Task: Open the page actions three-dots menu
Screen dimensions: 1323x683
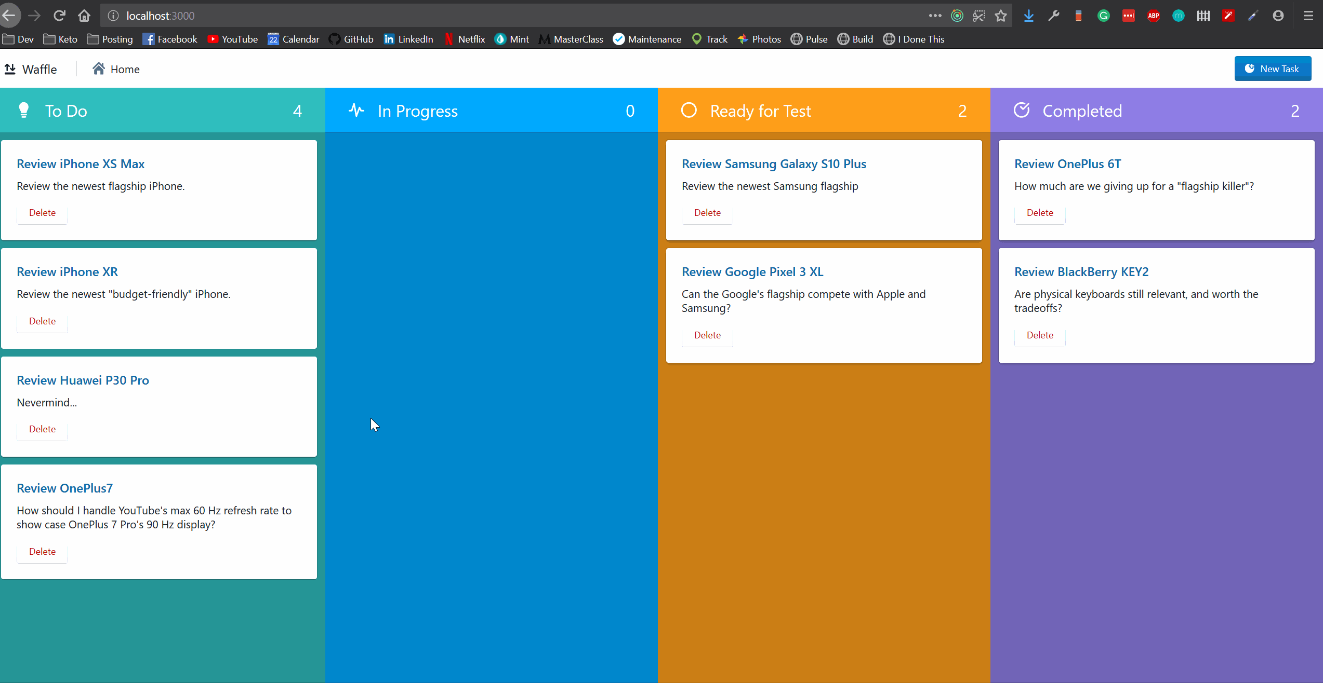Action: (935, 16)
